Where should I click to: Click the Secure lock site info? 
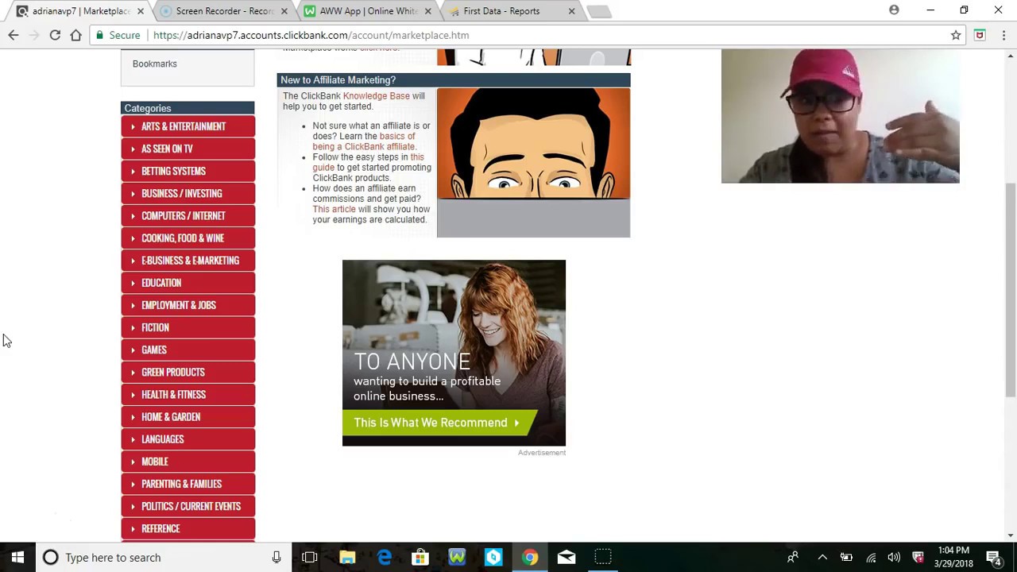[118, 35]
